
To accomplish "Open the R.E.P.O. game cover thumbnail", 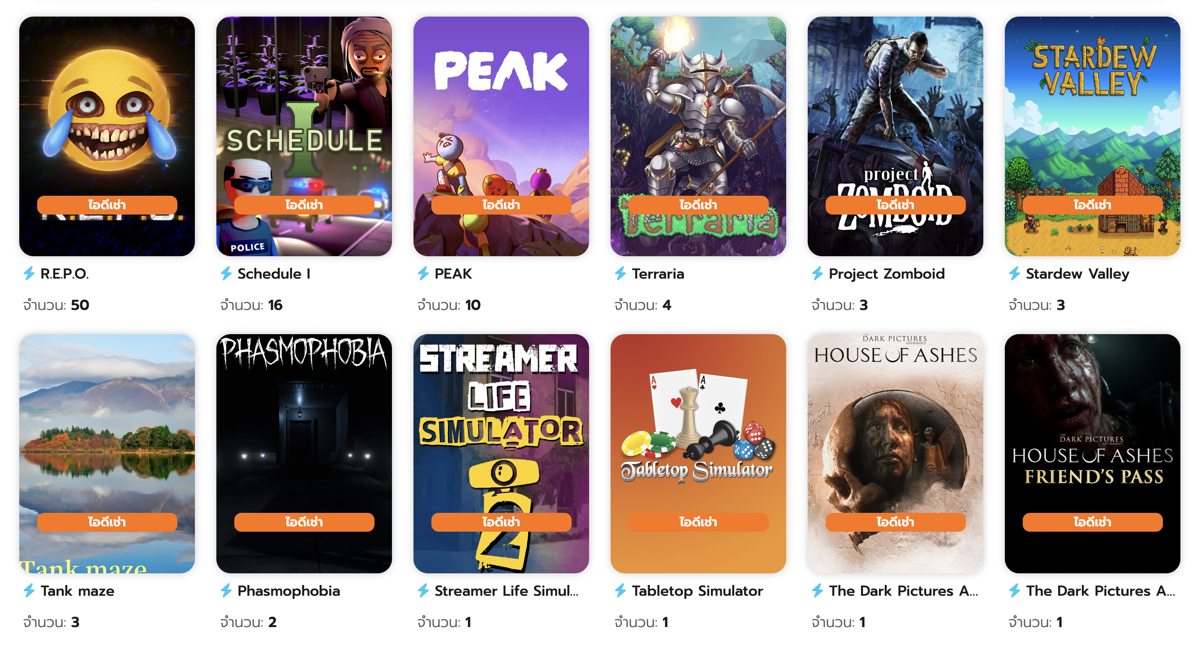I will pyautogui.click(x=107, y=136).
